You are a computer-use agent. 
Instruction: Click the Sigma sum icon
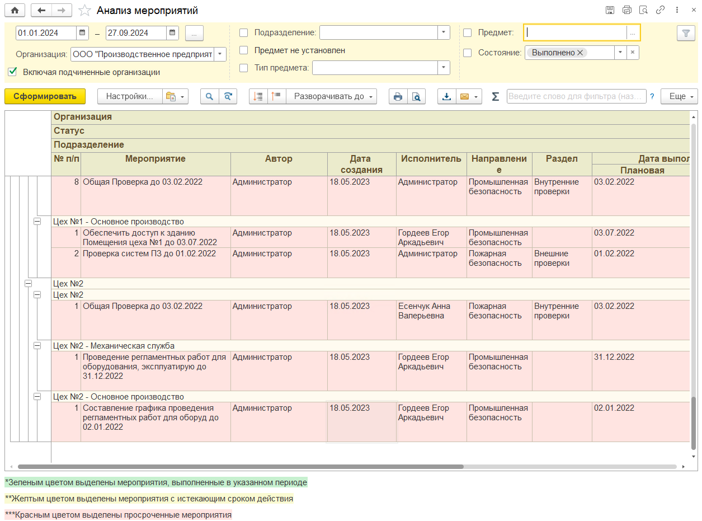click(x=495, y=96)
